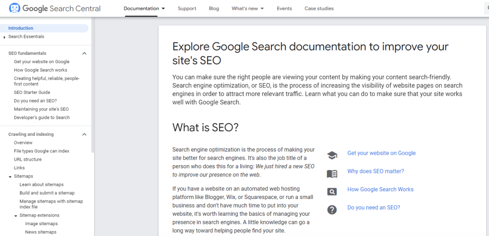Follow the Why does SEO matter? link
489x236 pixels.
pyautogui.click(x=375, y=171)
